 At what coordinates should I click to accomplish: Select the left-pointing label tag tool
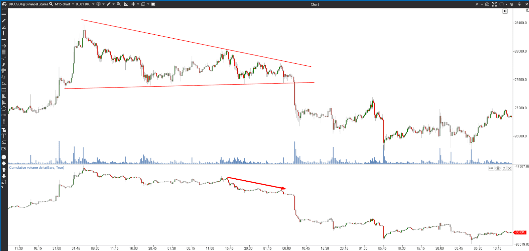click(x=4, y=142)
